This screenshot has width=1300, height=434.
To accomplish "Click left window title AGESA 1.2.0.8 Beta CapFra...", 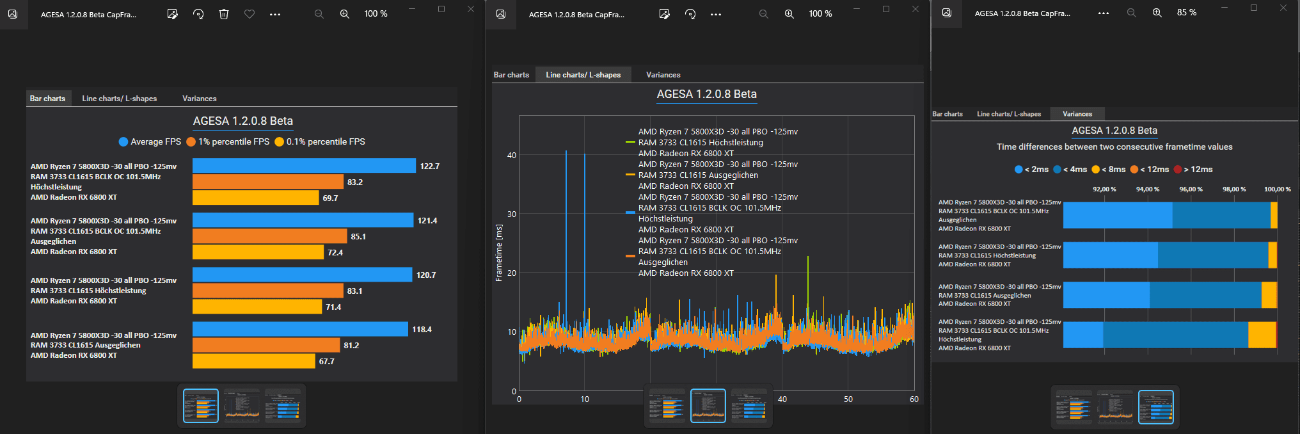I will [x=88, y=15].
